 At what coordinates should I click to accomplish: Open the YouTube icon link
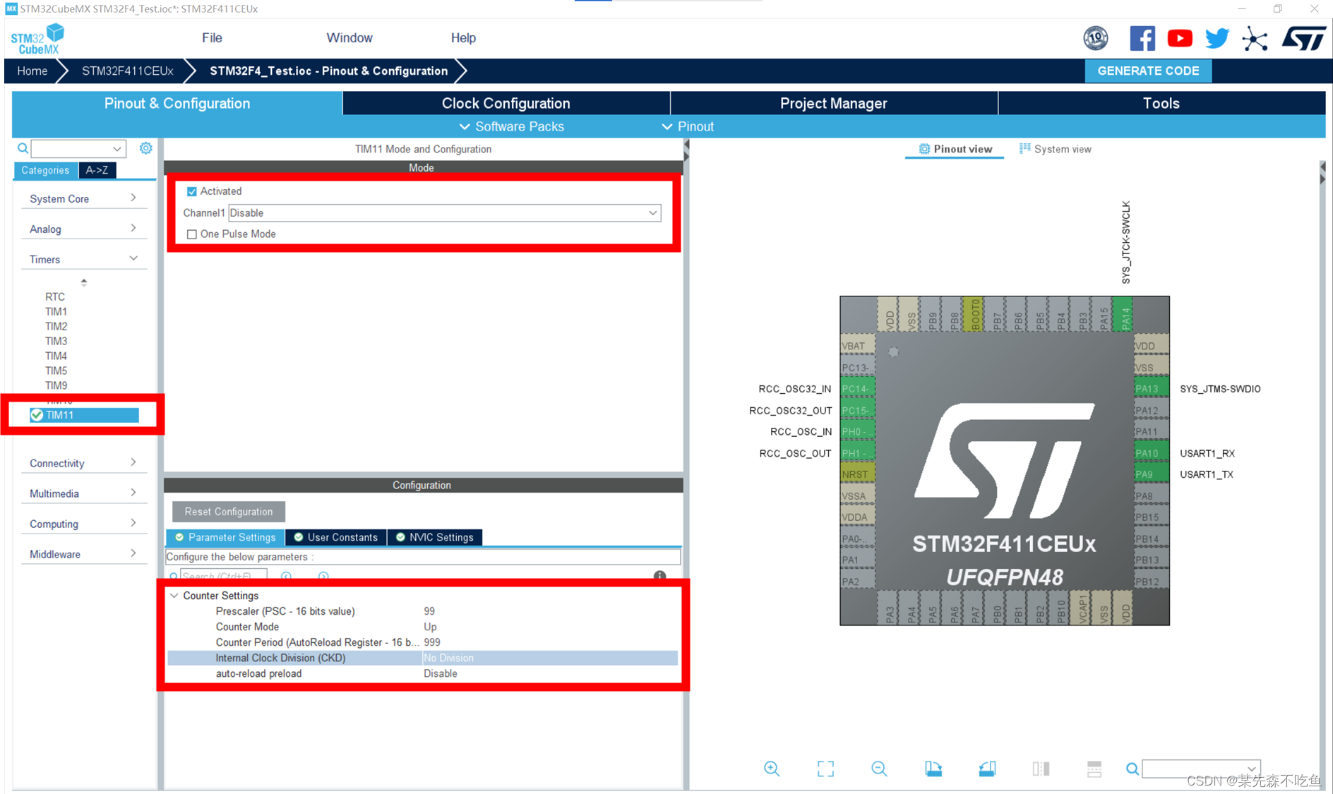click(x=1180, y=38)
